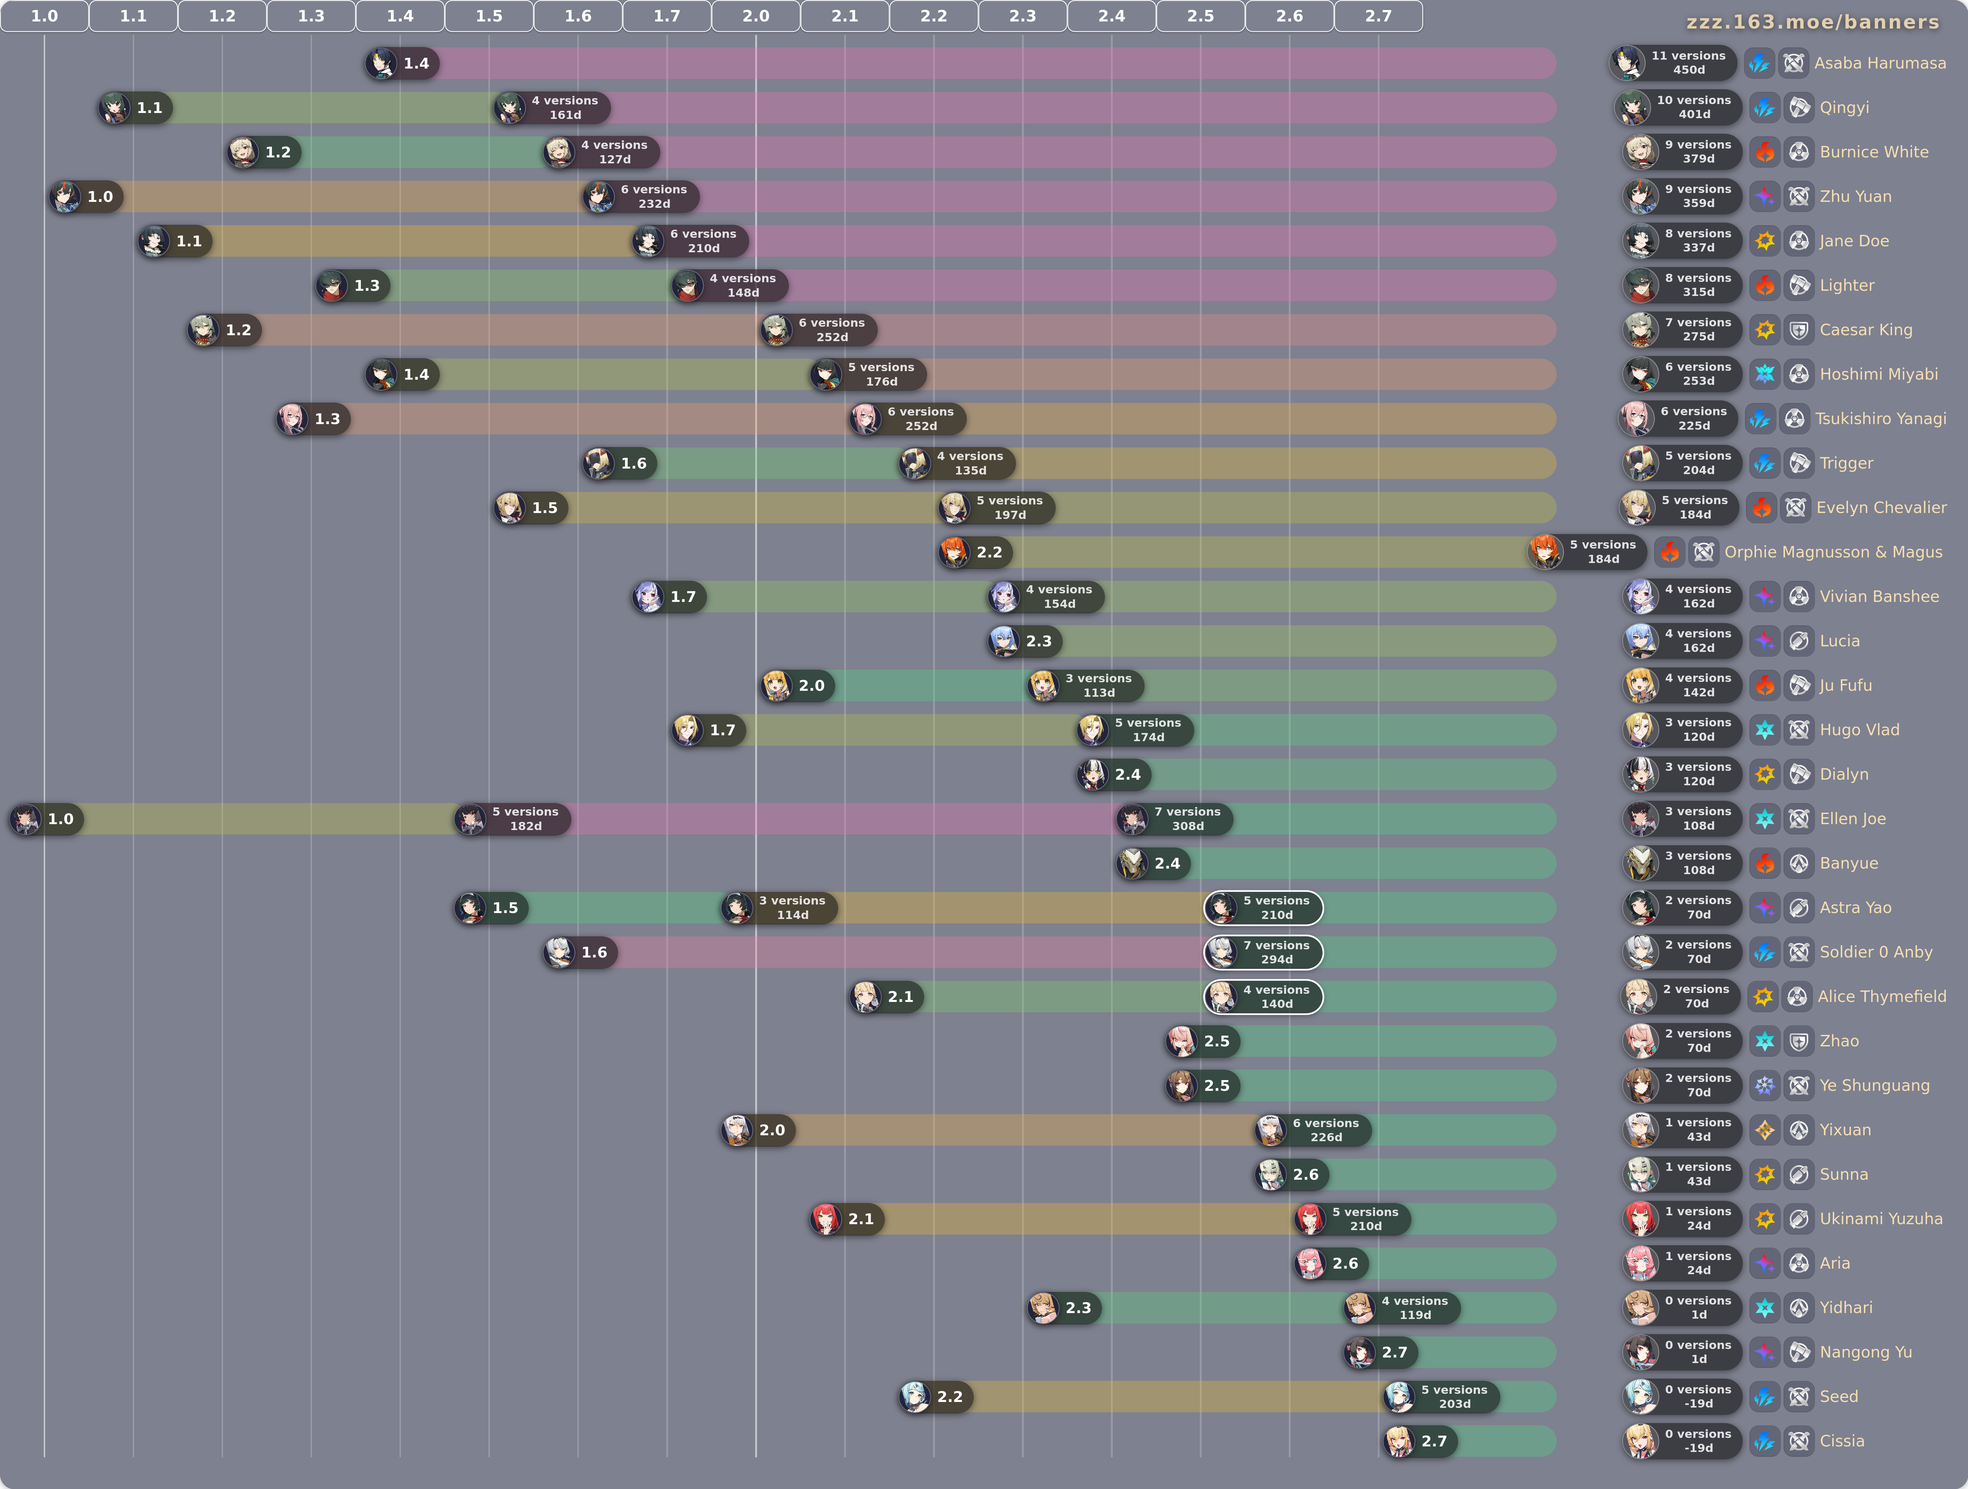
Task: Select the 2.0 version tab
Action: 756,16
